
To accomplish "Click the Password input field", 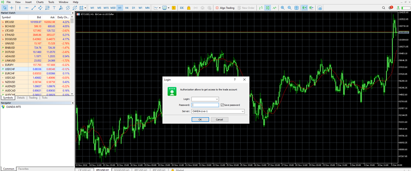I will click(205, 105).
